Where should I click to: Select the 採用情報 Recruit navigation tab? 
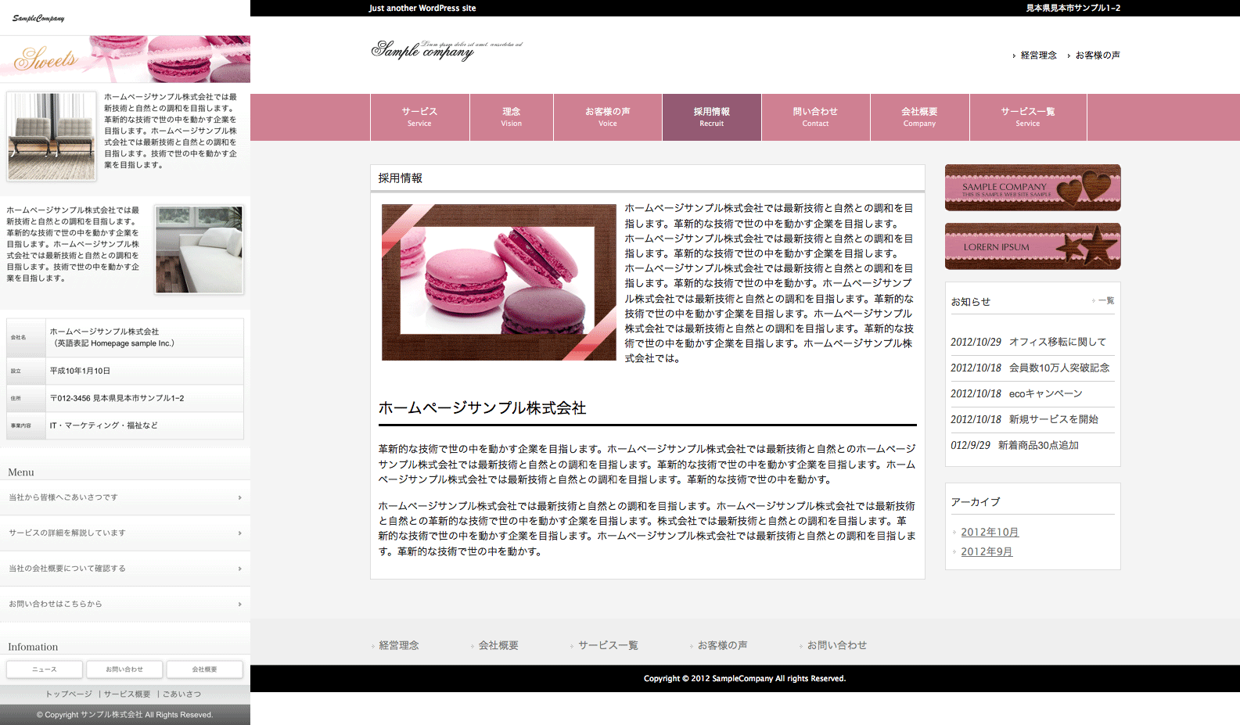pyautogui.click(x=711, y=117)
